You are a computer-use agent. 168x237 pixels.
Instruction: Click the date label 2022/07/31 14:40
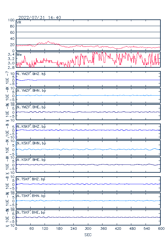pyautogui.click(x=40, y=18)
